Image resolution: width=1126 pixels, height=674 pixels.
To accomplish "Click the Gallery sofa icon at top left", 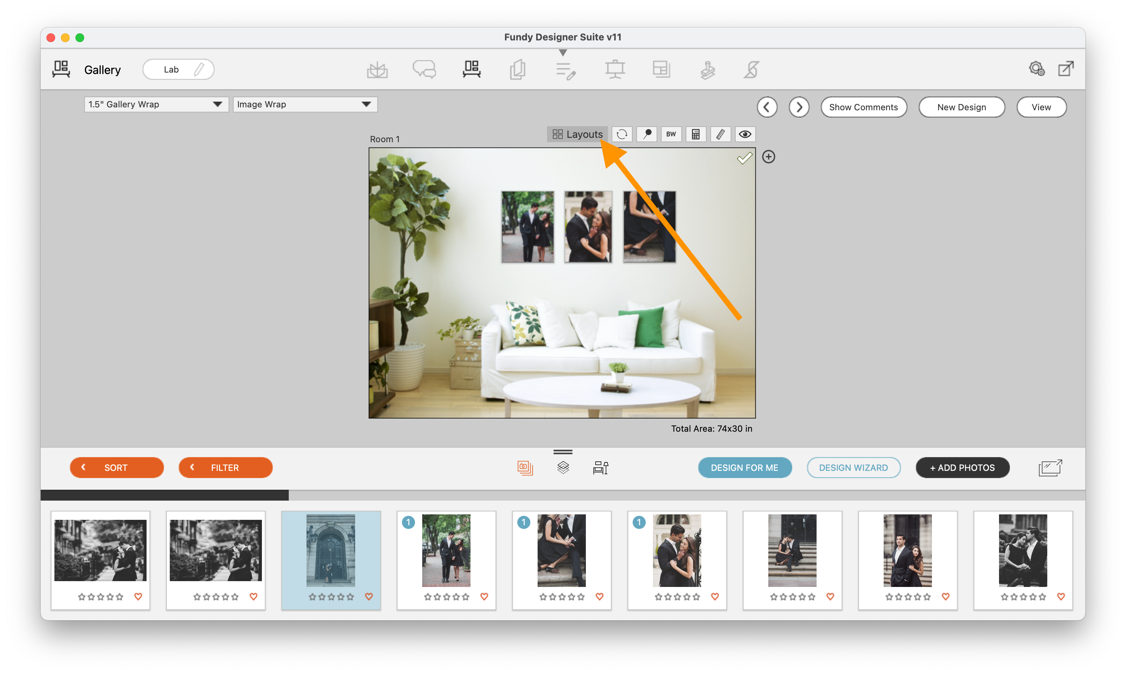I will coord(61,70).
